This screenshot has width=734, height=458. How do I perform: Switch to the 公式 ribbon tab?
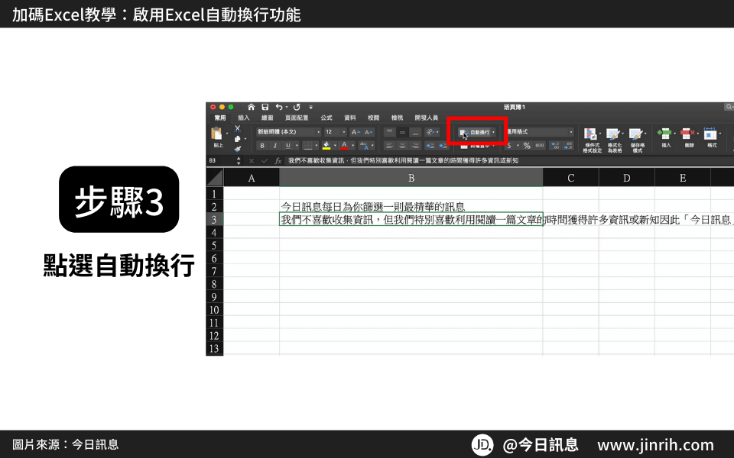pyautogui.click(x=326, y=118)
